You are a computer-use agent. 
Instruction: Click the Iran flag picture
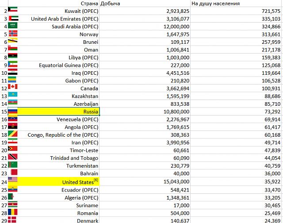click(x=13, y=141)
